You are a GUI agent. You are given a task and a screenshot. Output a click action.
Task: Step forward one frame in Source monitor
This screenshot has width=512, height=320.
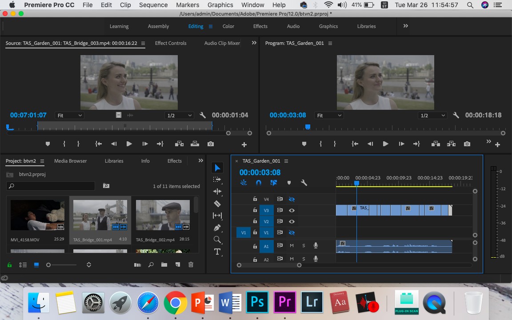145,144
